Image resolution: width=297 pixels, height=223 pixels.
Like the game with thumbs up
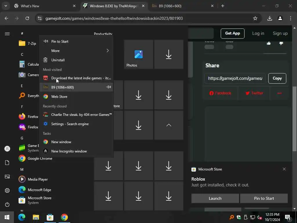pyautogui.click(x=269, y=44)
